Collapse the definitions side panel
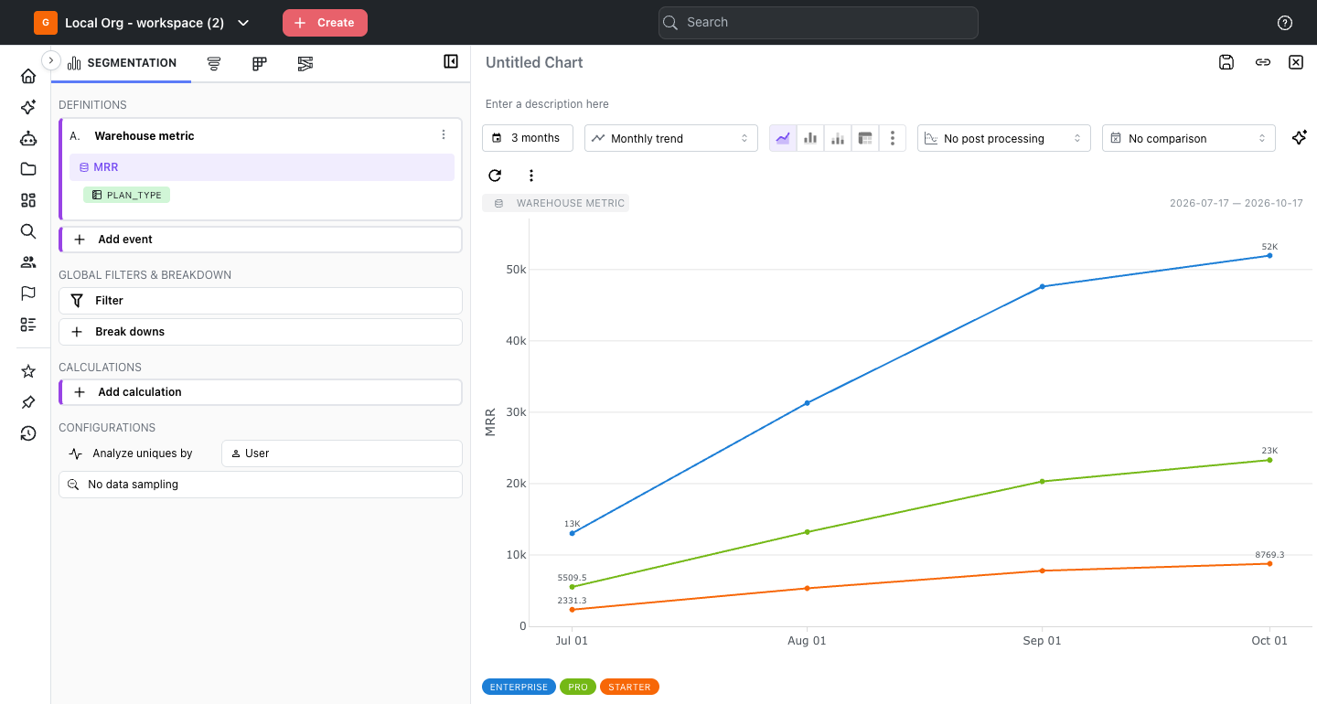The image size is (1317, 704). pos(451,61)
